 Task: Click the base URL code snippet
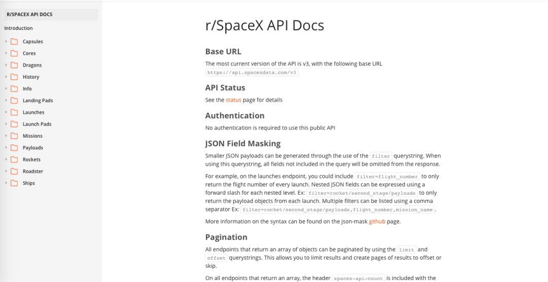coord(252,73)
